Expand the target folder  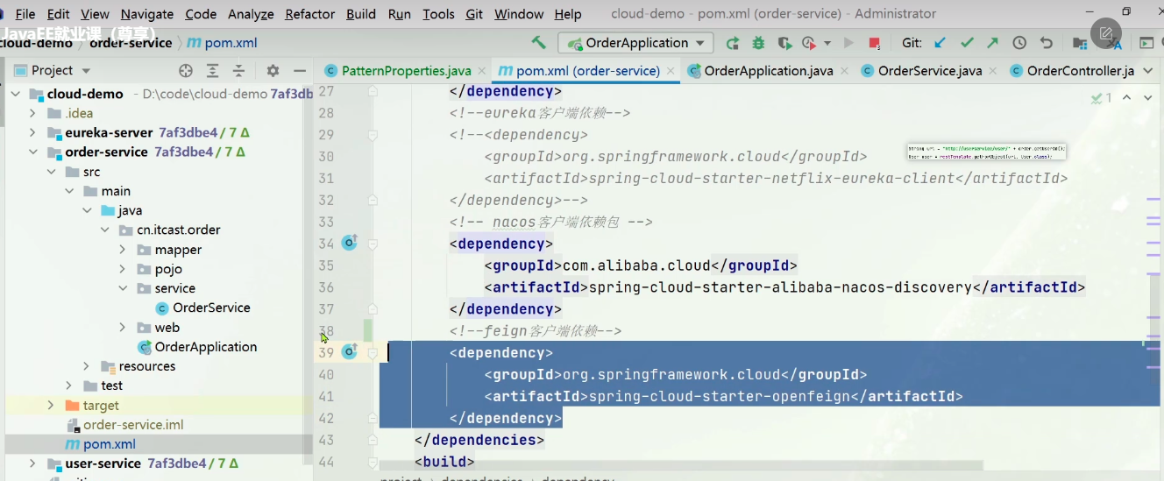pos(51,406)
